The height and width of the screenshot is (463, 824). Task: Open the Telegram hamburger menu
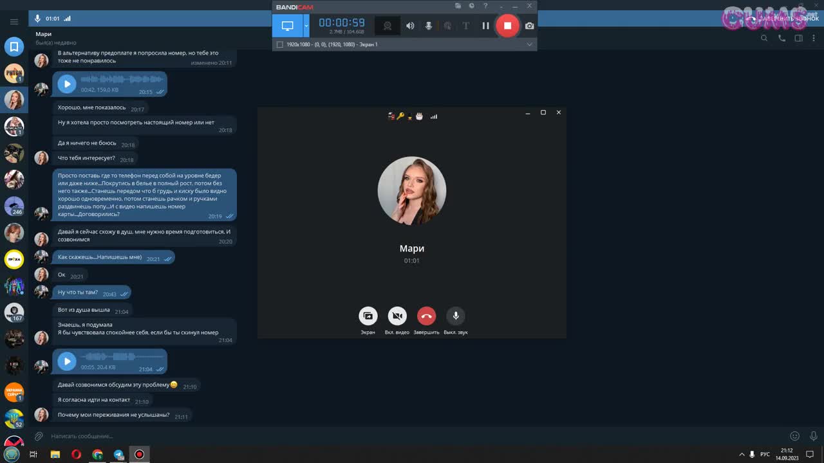[x=14, y=21]
